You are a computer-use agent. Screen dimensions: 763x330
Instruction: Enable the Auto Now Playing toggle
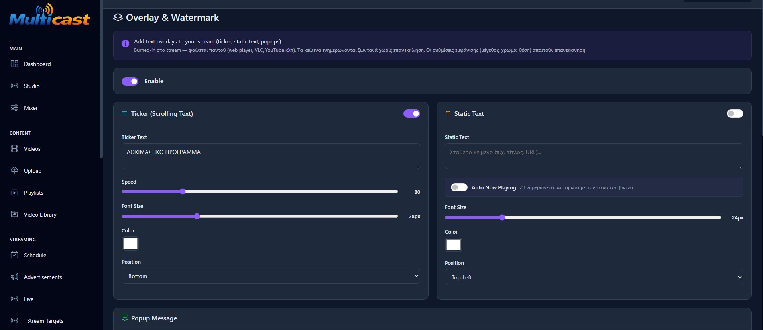[459, 187]
